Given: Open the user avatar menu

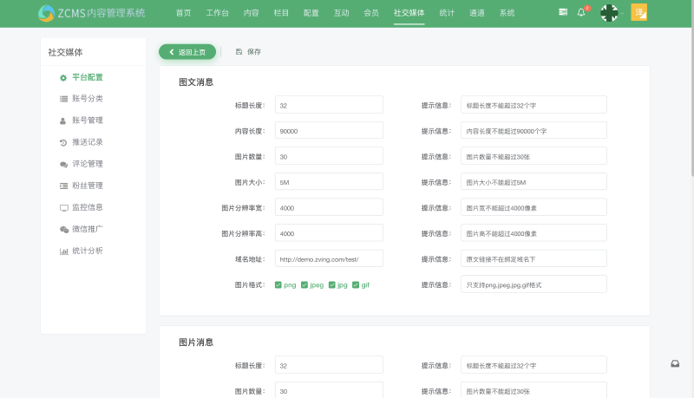Looking at the screenshot, I should click(x=609, y=13).
